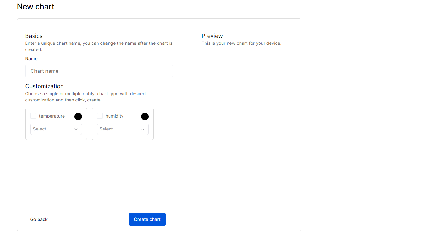Tick the humidity checkbox
Viewport: 441px width, 237px height.
100,116
